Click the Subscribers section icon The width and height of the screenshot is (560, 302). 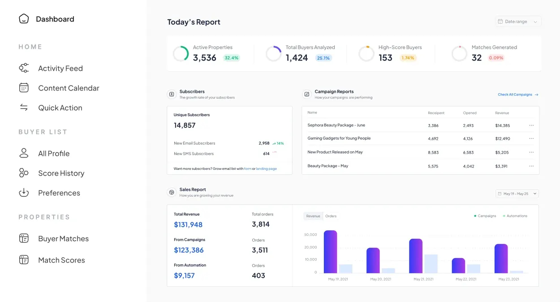(172, 94)
